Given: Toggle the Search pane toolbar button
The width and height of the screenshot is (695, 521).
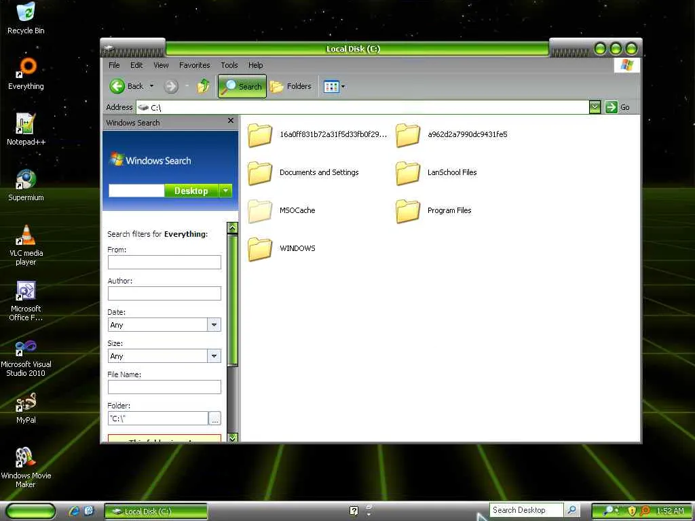Looking at the screenshot, I should 242,86.
